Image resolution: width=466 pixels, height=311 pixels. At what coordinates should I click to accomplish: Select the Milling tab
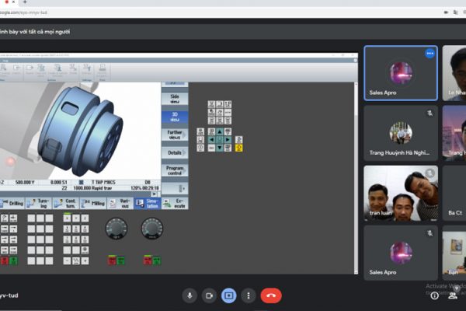(95, 204)
